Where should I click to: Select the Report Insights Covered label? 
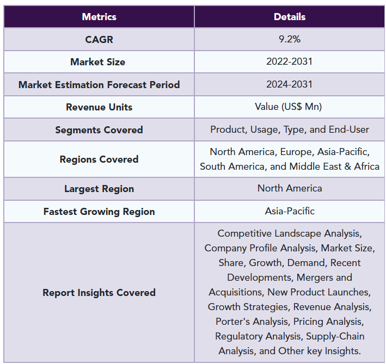click(x=99, y=293)
